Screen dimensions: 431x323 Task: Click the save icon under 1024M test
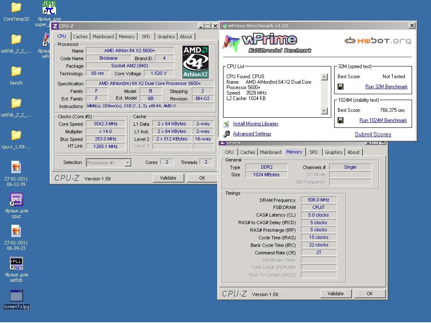(340, 120)
